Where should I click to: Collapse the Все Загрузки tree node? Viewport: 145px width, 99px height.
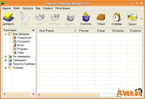coord(5,34)
